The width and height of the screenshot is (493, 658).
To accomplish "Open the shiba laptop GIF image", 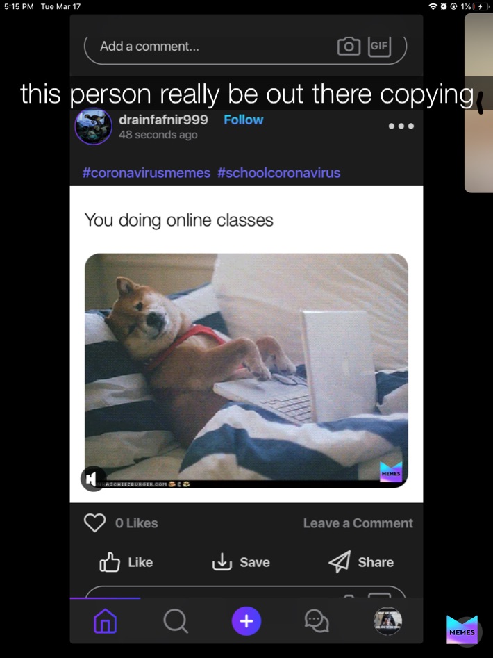I will click(x=246, y=370).
